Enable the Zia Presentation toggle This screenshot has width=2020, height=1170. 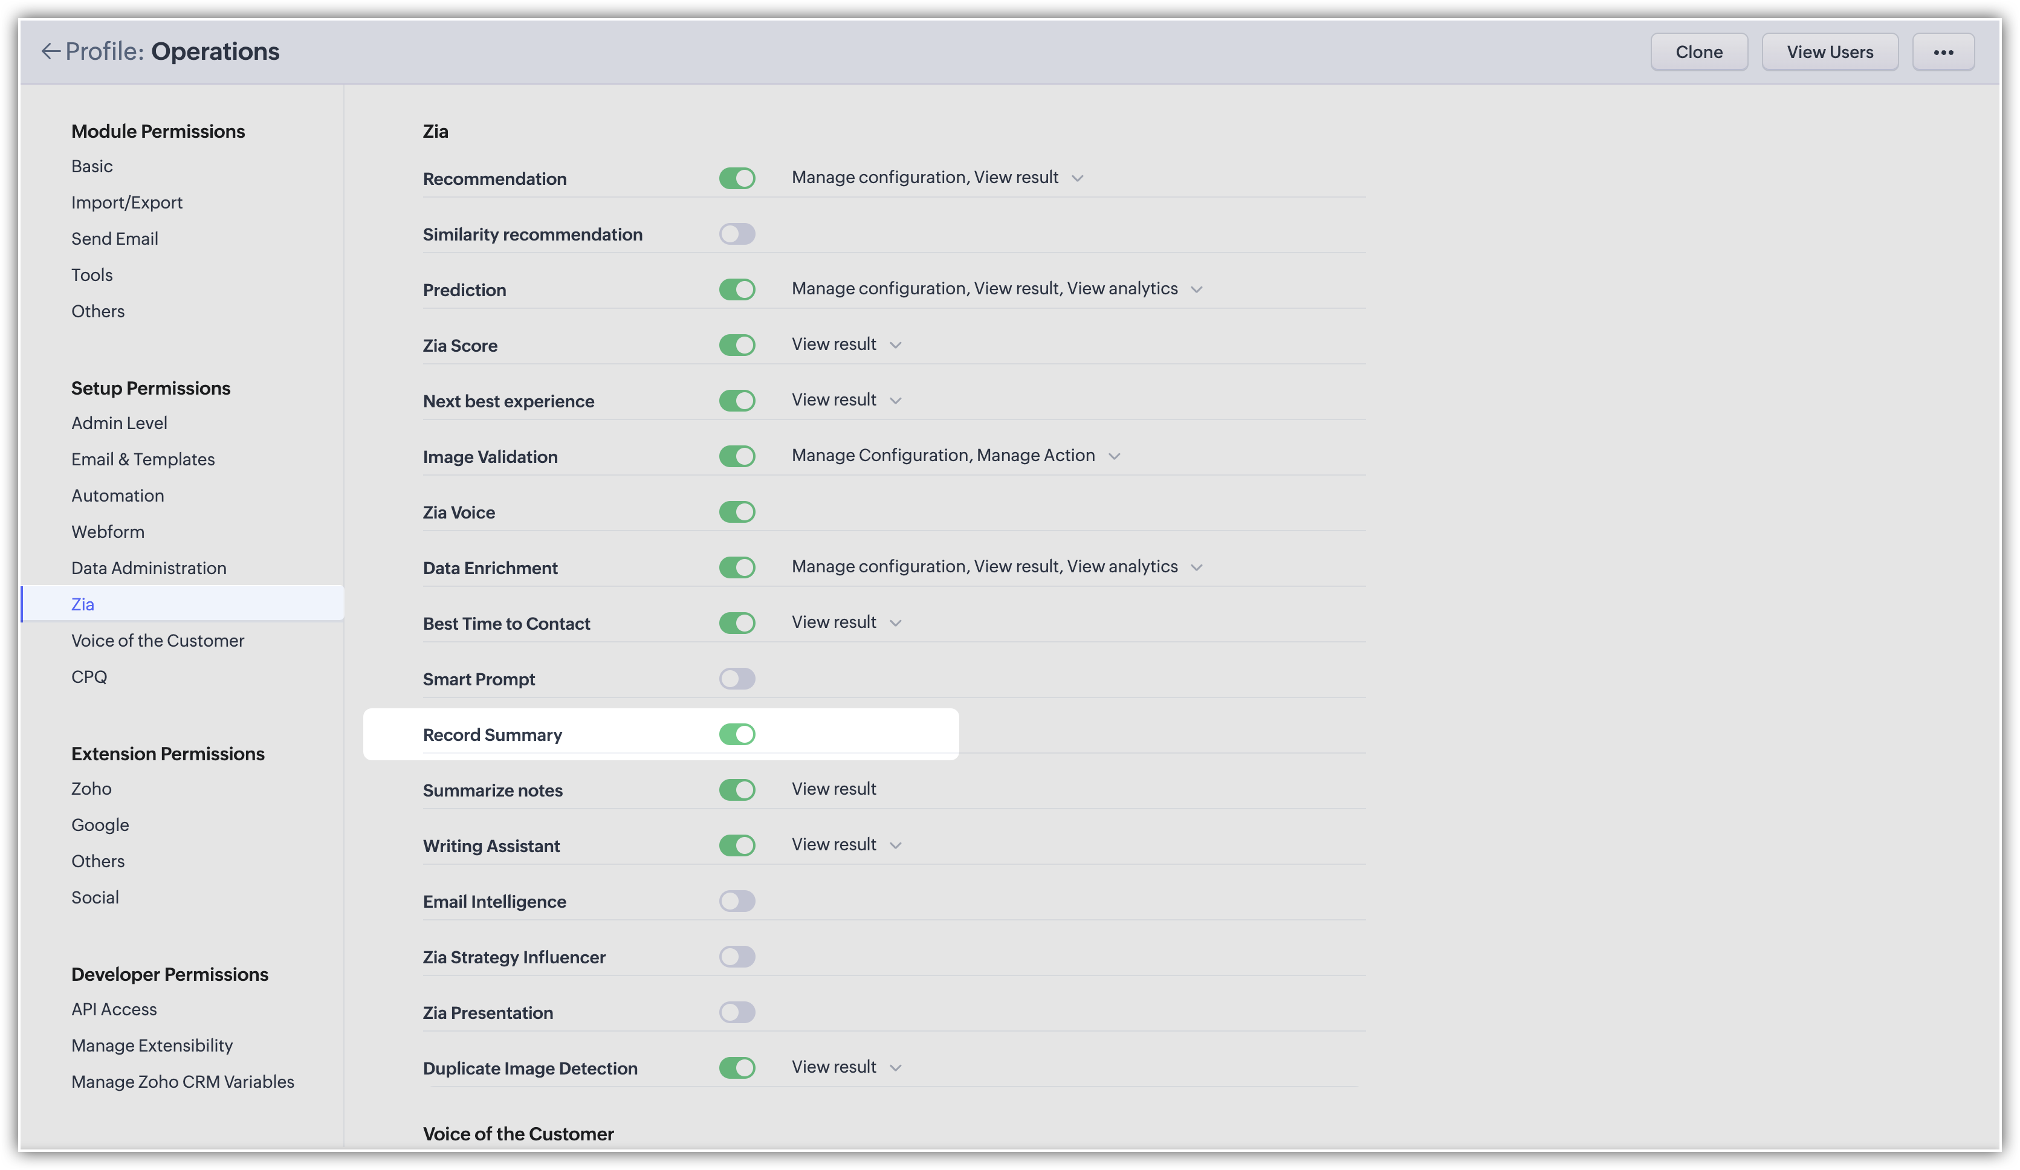point(737,1012)
